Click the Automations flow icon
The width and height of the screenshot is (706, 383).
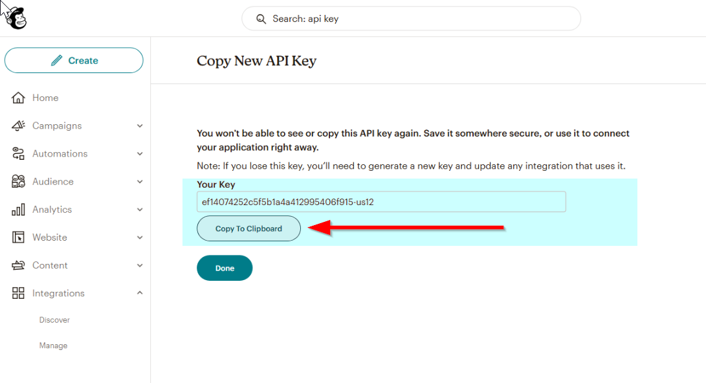pos(18,153)
